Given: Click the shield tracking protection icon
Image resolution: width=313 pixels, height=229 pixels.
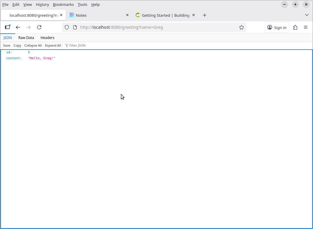Looking at the screenshot, I should [x=67, y=27].
